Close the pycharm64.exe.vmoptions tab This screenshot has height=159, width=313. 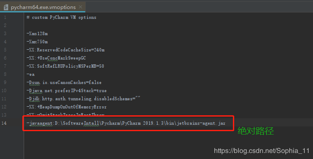point(81,7)
